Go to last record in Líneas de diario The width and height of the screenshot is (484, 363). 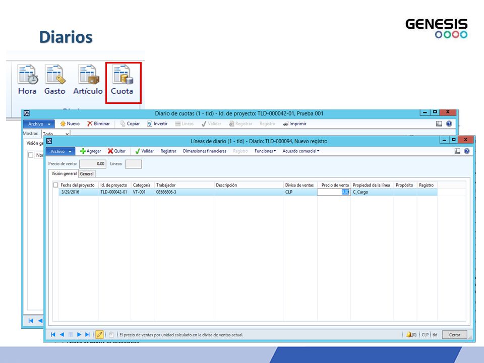[88, 335]
